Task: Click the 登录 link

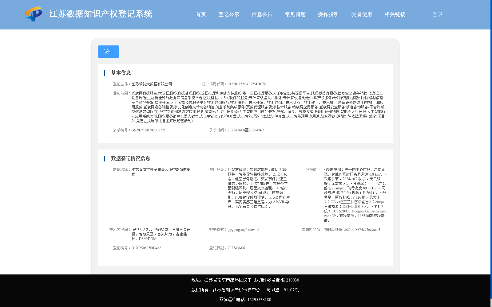Action: tap(438, 14)
